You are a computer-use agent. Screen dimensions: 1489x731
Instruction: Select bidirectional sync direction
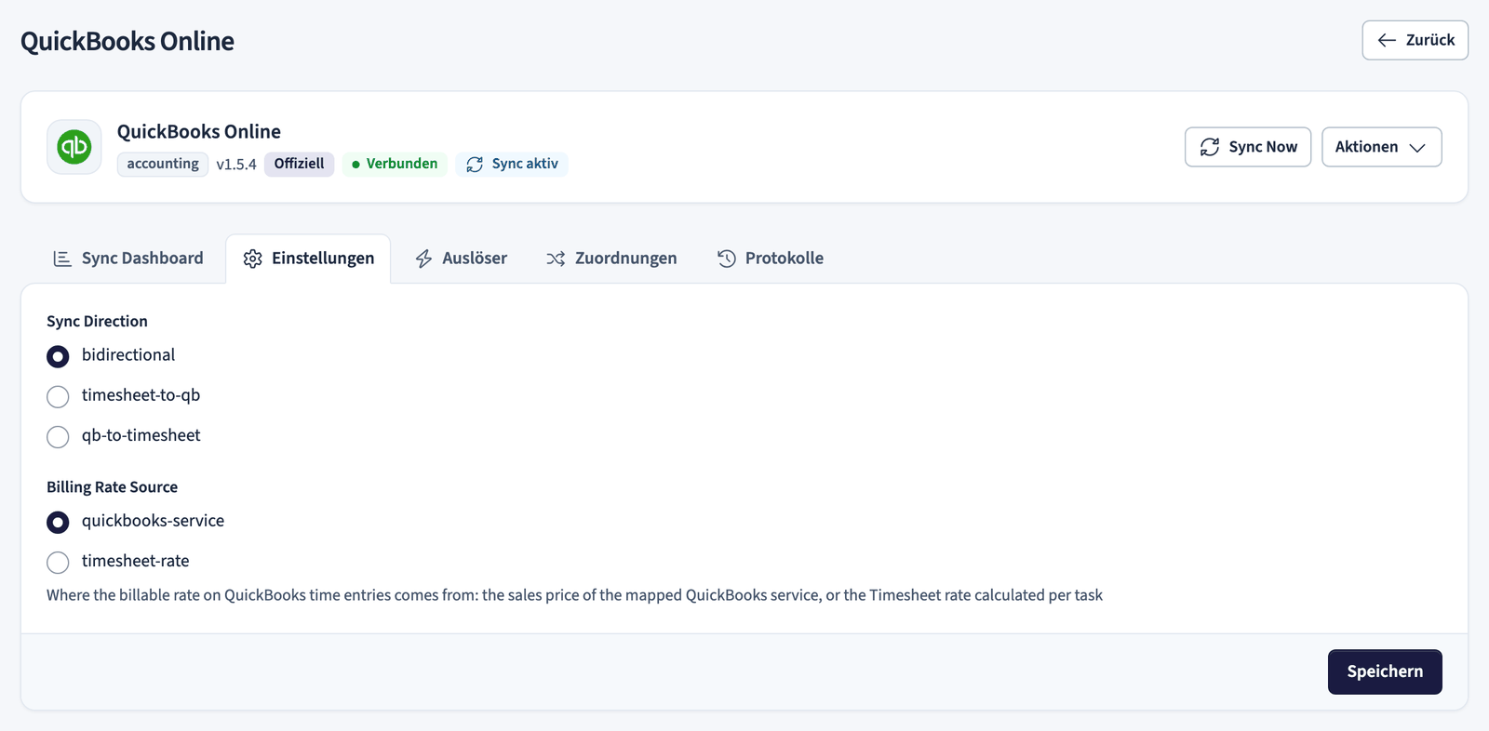click(58, 356)
